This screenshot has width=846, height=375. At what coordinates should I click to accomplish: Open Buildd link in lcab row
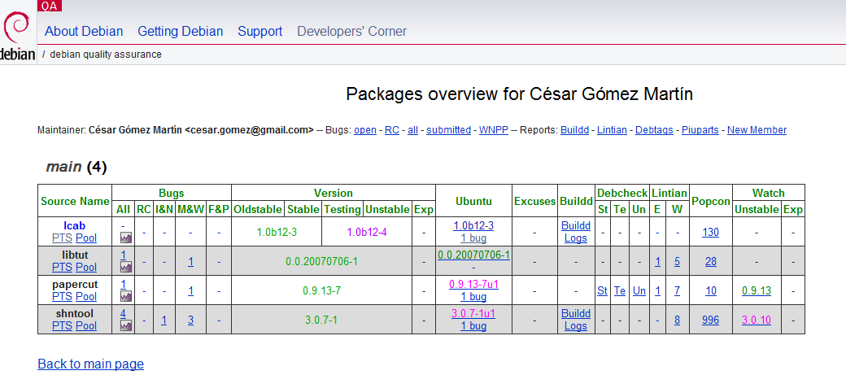pos(576,226)
